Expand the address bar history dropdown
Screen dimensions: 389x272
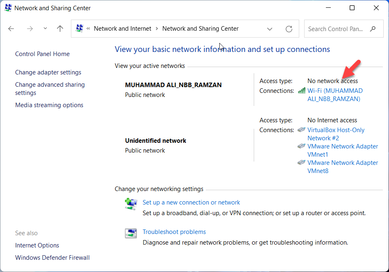[269, 29]
